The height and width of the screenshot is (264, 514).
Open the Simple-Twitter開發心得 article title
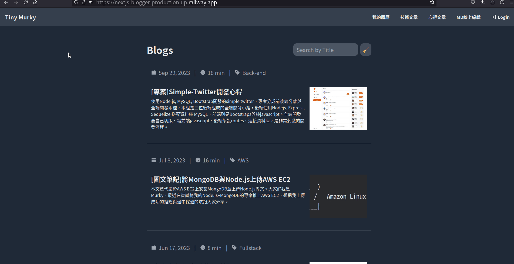pyautogui.click(x=197, y=92)
